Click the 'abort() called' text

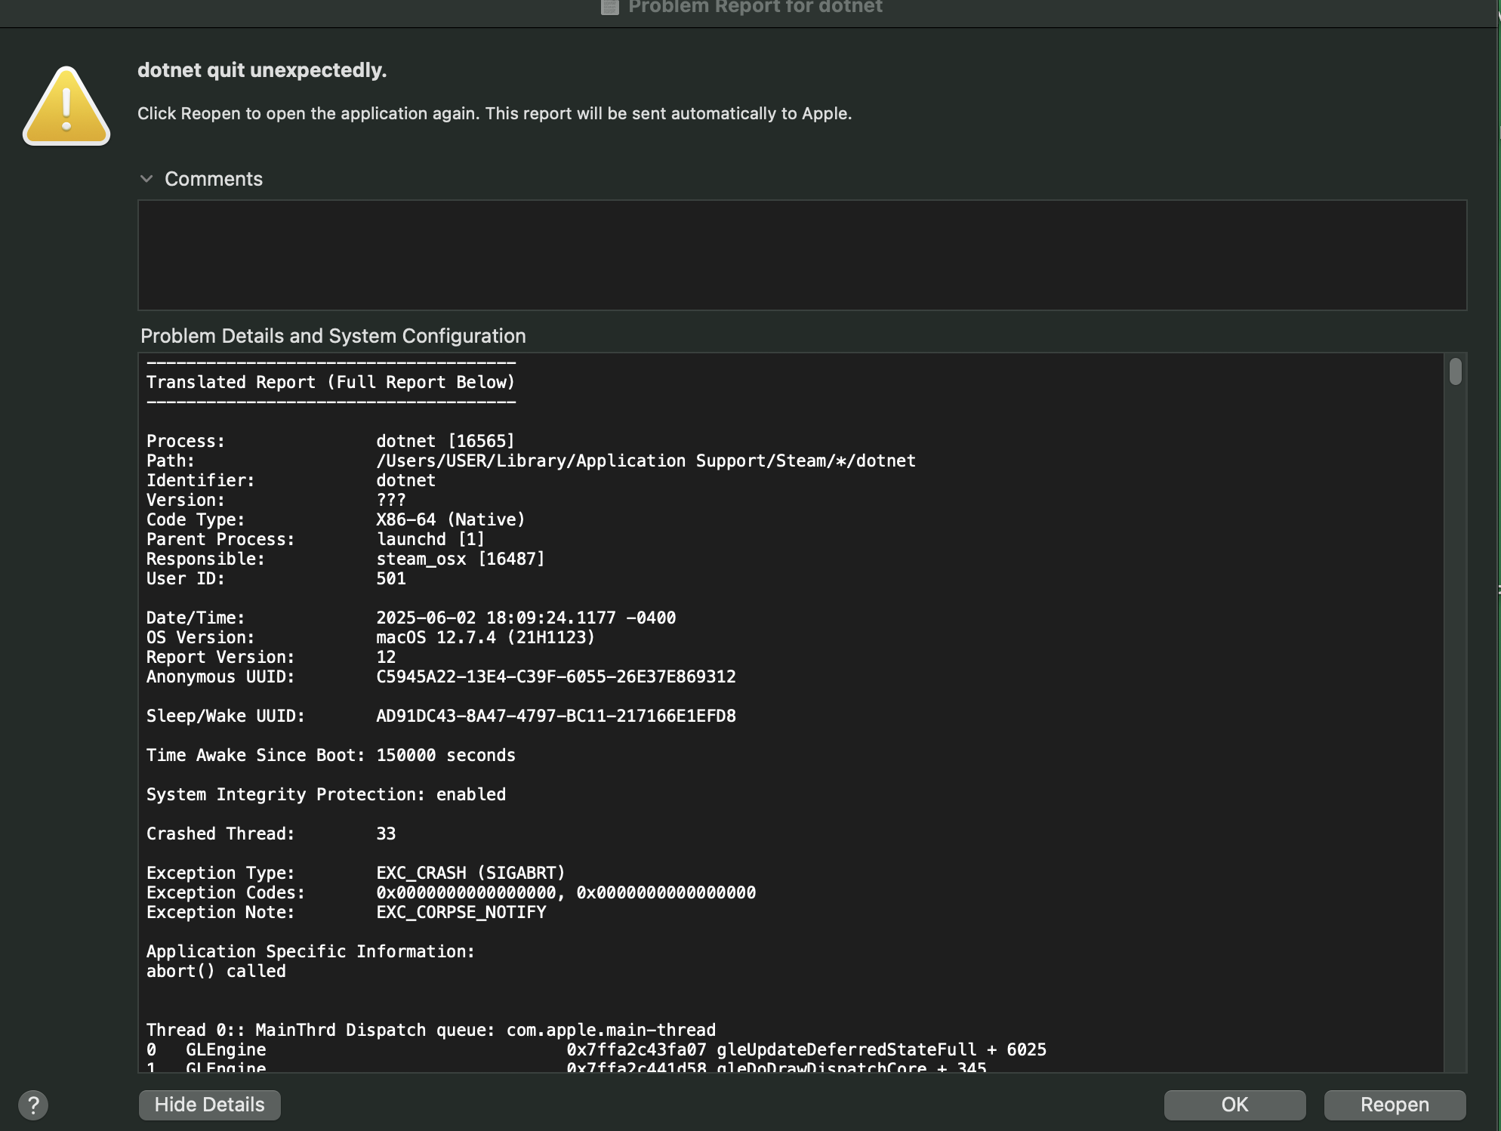[x=216, y=971]
